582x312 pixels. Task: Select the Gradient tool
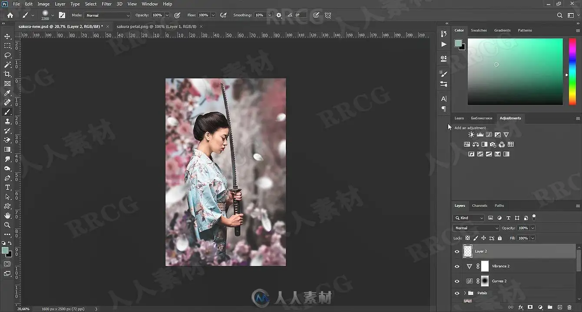7,149
